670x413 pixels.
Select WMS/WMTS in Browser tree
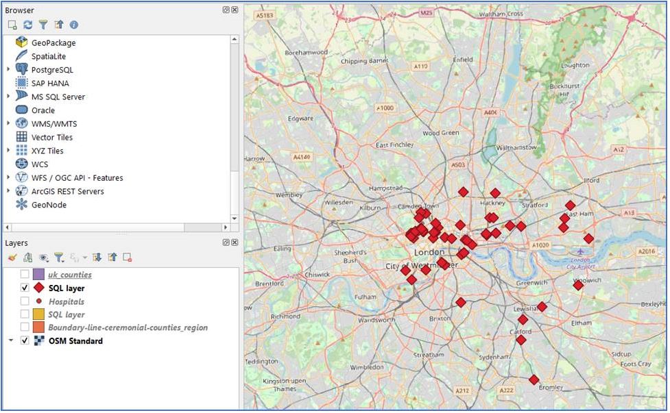coord(54,124)
